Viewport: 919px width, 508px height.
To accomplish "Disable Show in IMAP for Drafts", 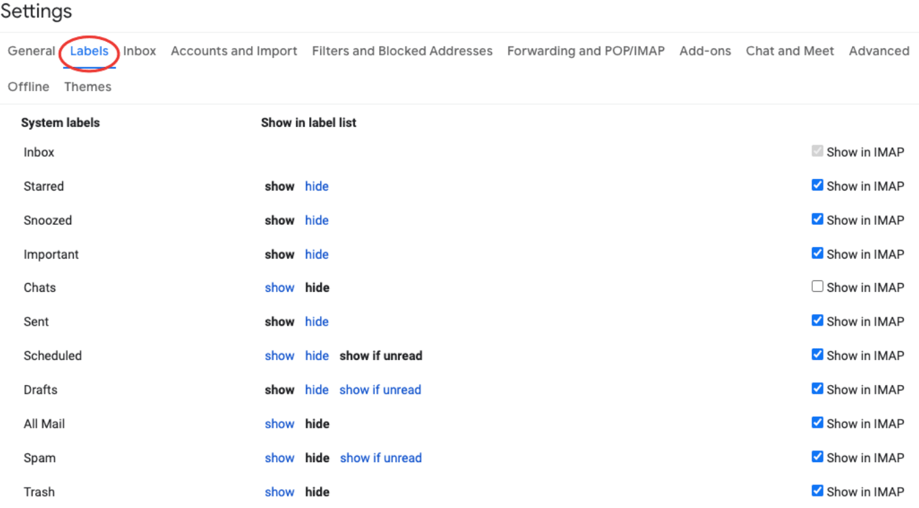I will click(817, 388).
